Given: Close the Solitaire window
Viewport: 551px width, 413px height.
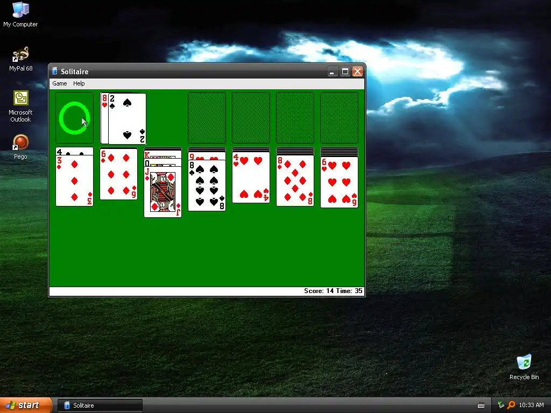Looking at the screenshot, I should (357, 72).
